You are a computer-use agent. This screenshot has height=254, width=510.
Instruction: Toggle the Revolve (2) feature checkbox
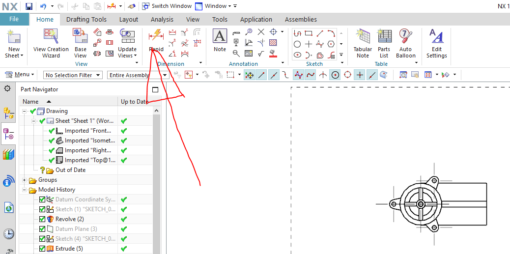(42, 219)
